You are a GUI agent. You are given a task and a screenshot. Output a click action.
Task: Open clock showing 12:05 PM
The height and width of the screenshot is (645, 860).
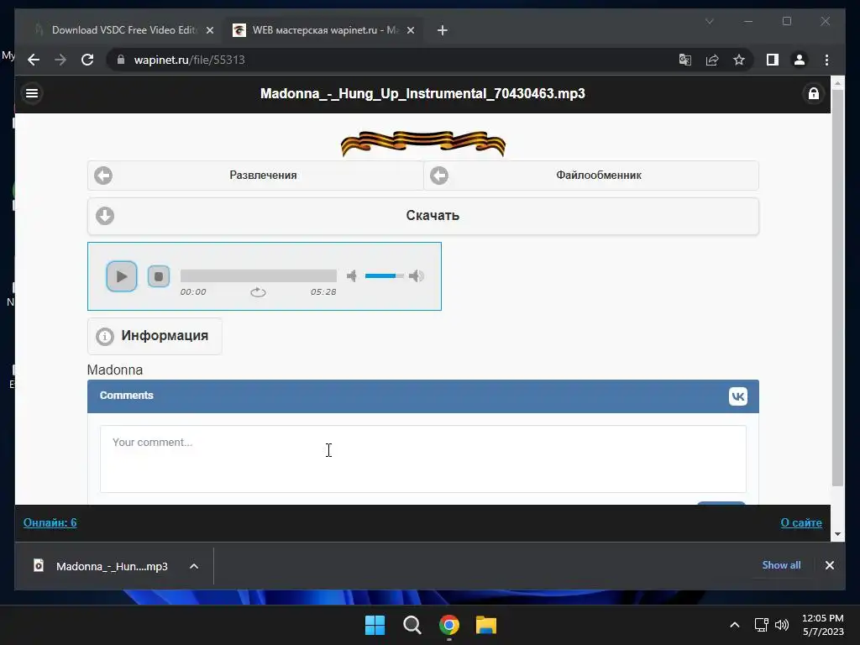click(x=823, y=625)
